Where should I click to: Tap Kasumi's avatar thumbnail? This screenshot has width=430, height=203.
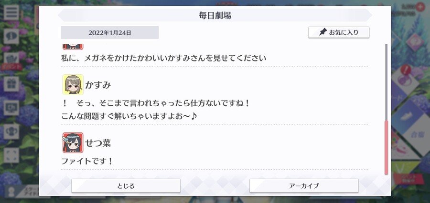(x=73, y=84)
